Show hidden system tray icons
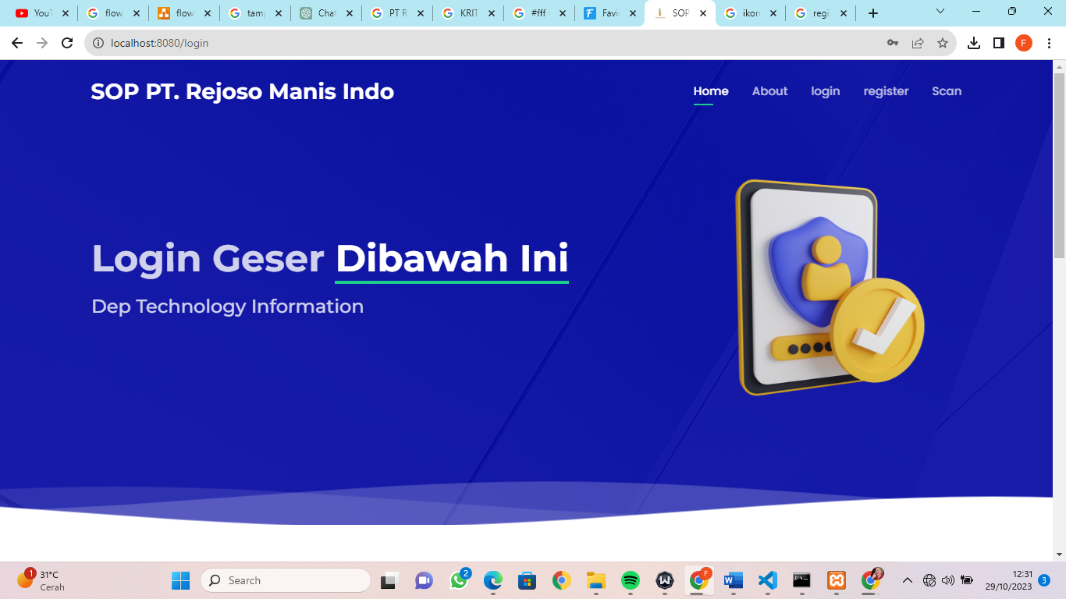Image resolution: width=1066 pixels, height=599 pixels. pos(907,580)
